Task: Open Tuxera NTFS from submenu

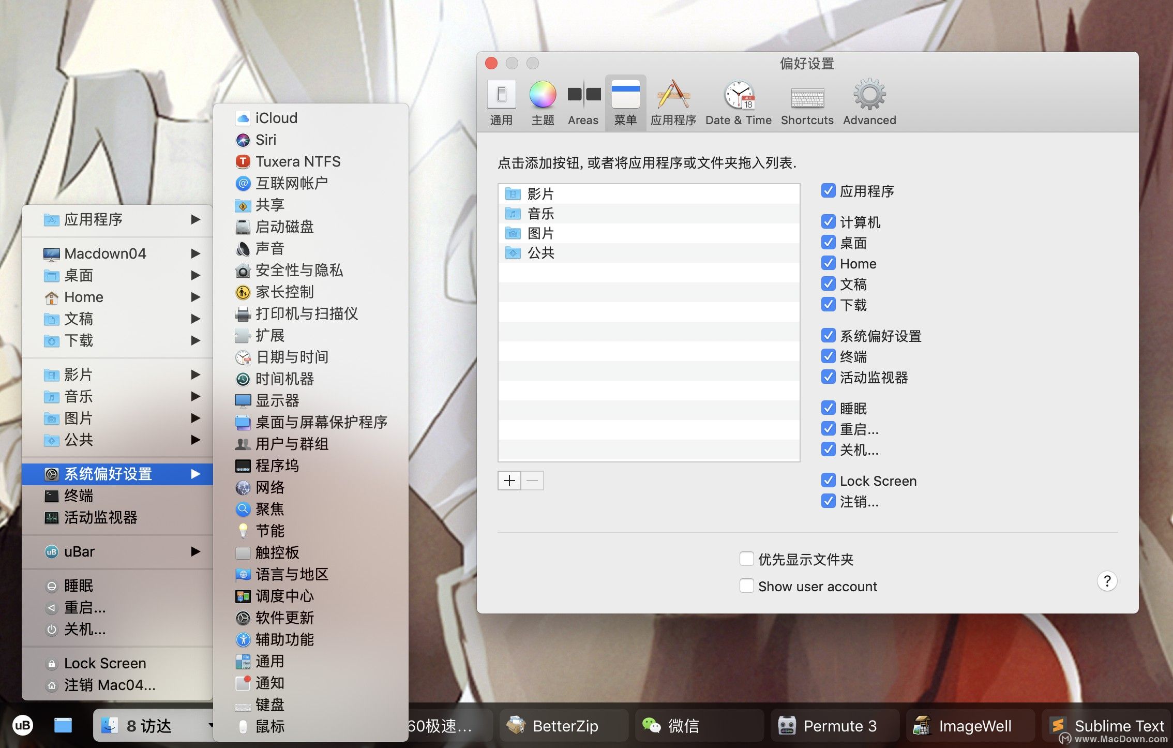Action: point(298,161)
